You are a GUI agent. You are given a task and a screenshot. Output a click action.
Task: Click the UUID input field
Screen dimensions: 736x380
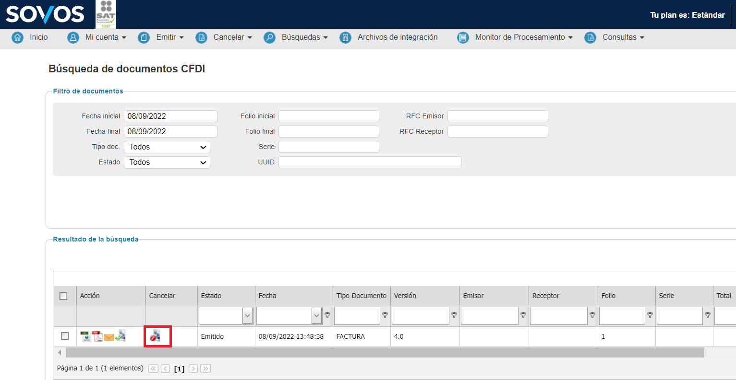pos(370,162)
